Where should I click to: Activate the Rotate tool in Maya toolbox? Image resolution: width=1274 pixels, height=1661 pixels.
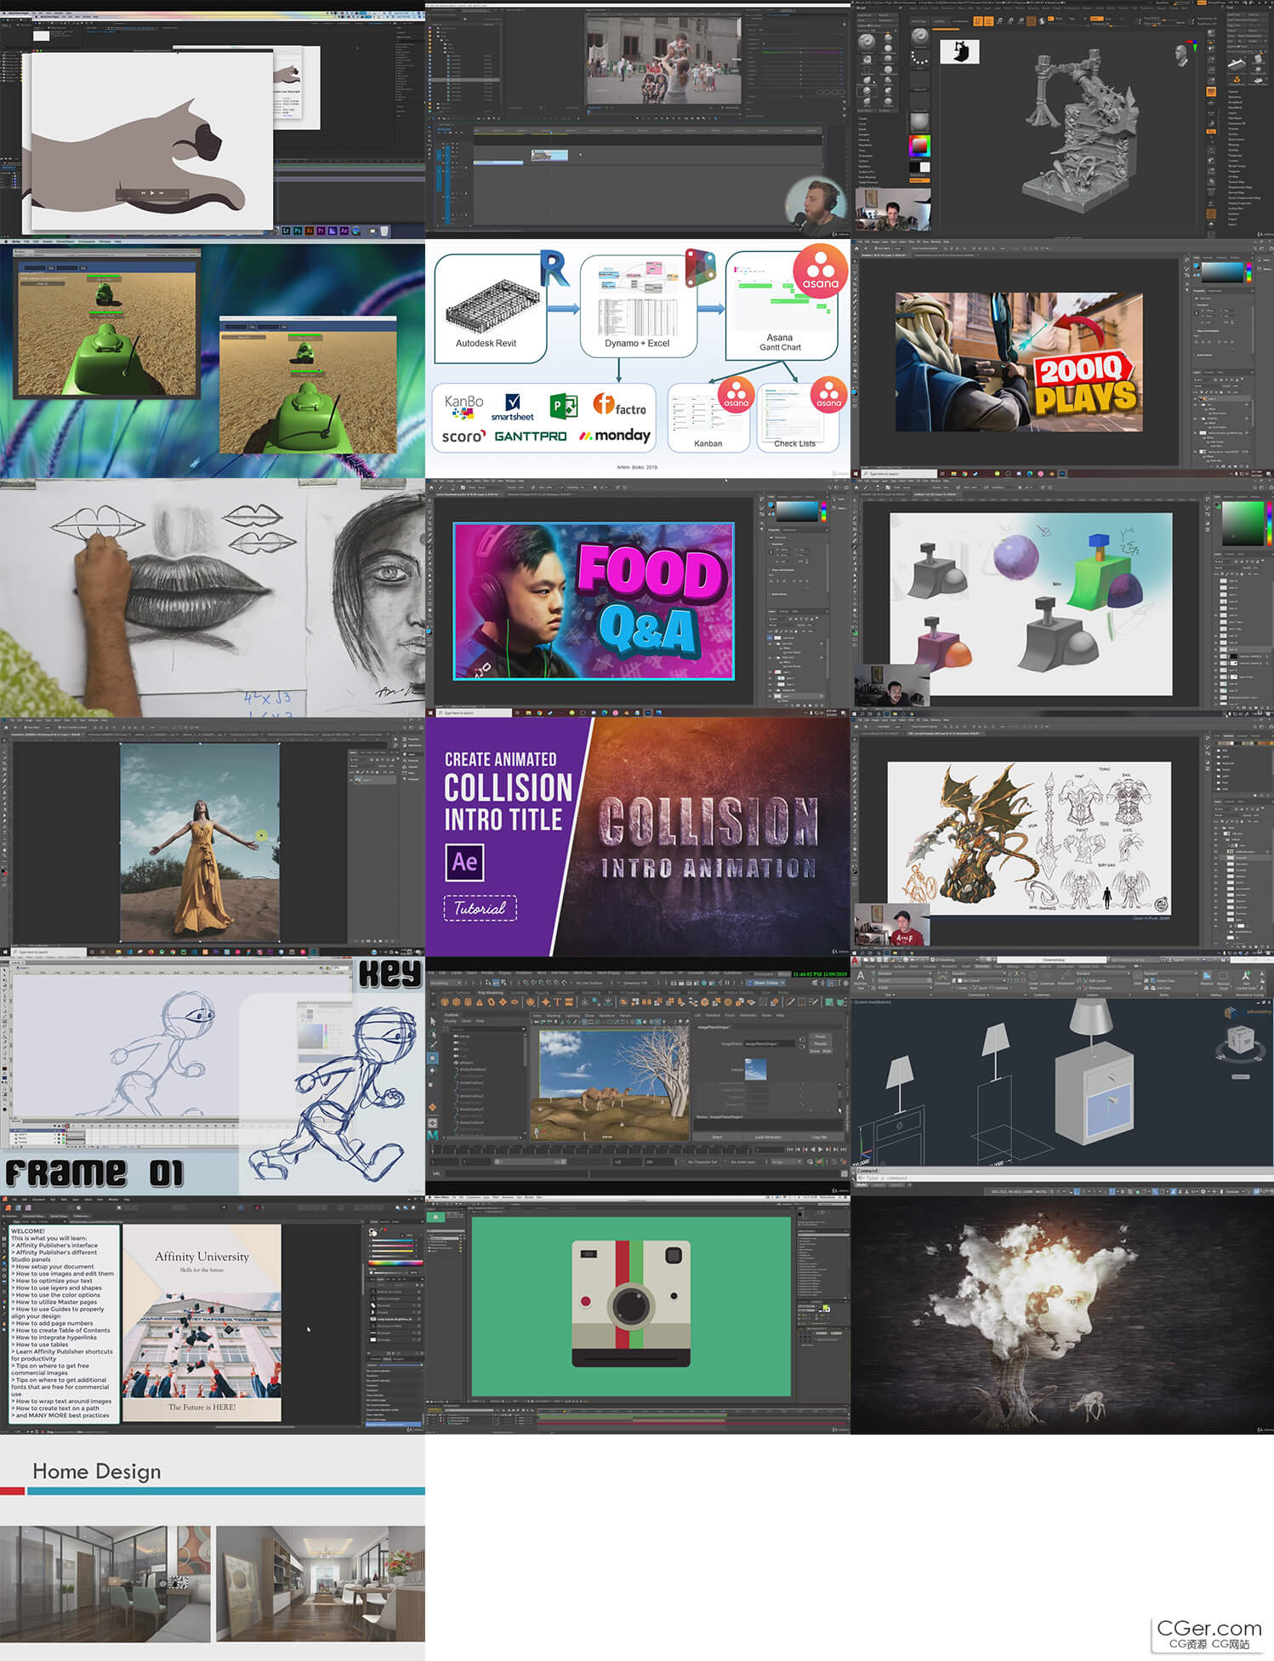[x=433, y=1070]
